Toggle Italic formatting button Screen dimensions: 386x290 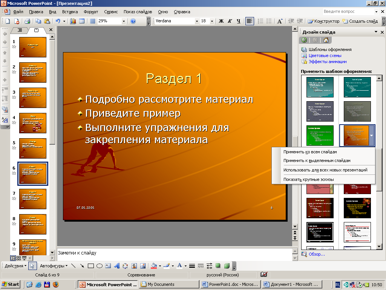(230, 21)
